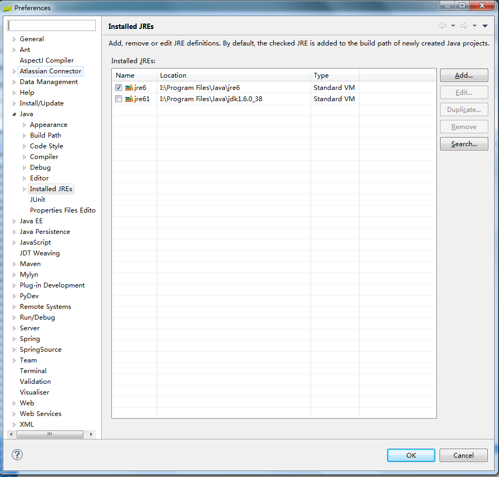
Task: Expand the General tree node
Action: point(14,39)
